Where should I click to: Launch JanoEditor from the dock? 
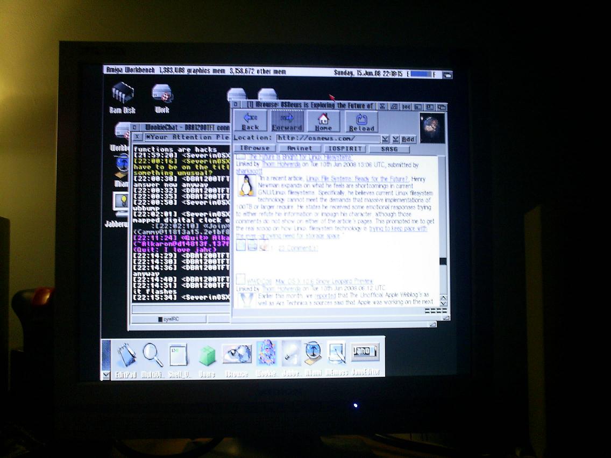pos(365,359)
